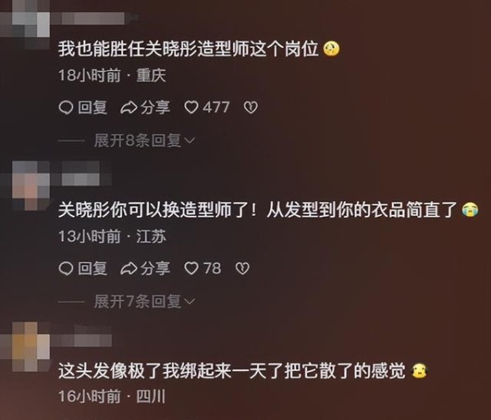Like the comment with 477 likes
Image resolution: width=491 pixels, height=420 pixels.
click(x=191, y=108)
